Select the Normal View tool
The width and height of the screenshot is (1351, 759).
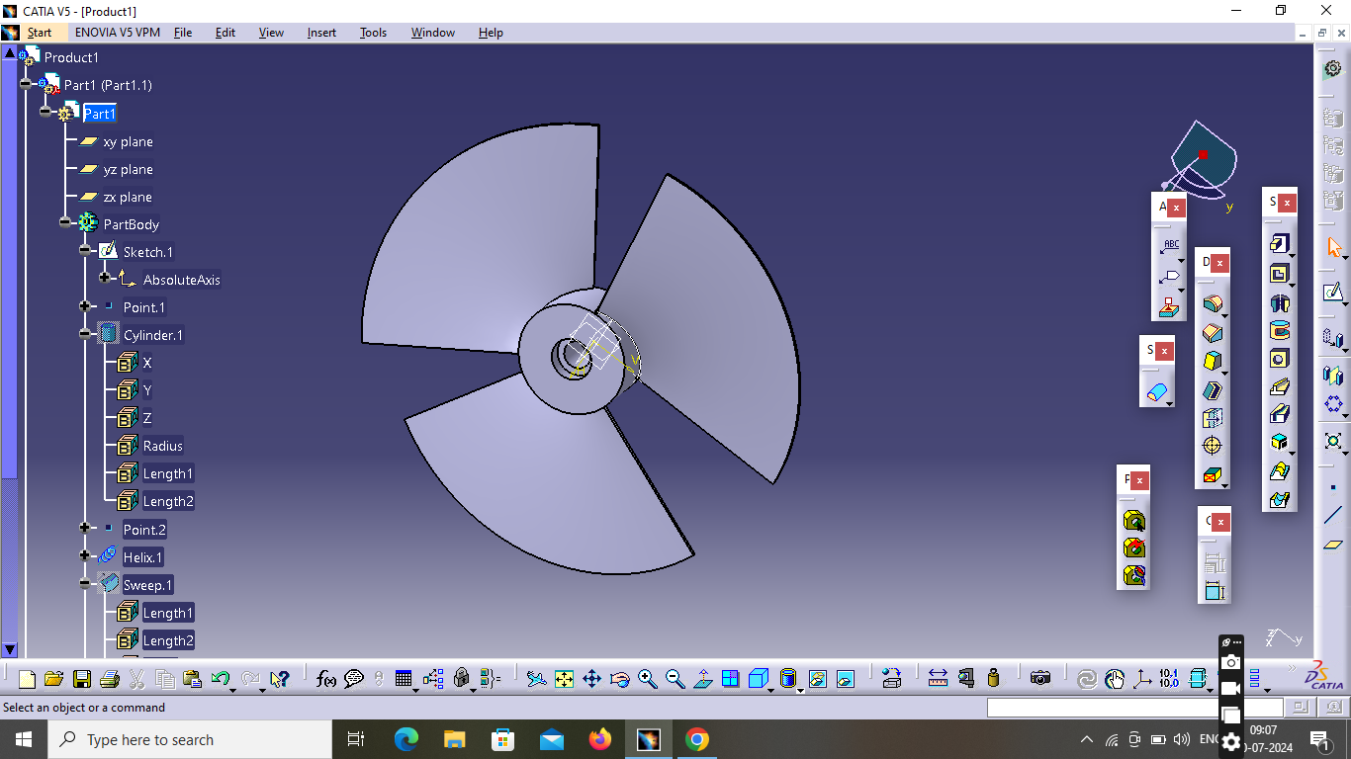point(703,679)
